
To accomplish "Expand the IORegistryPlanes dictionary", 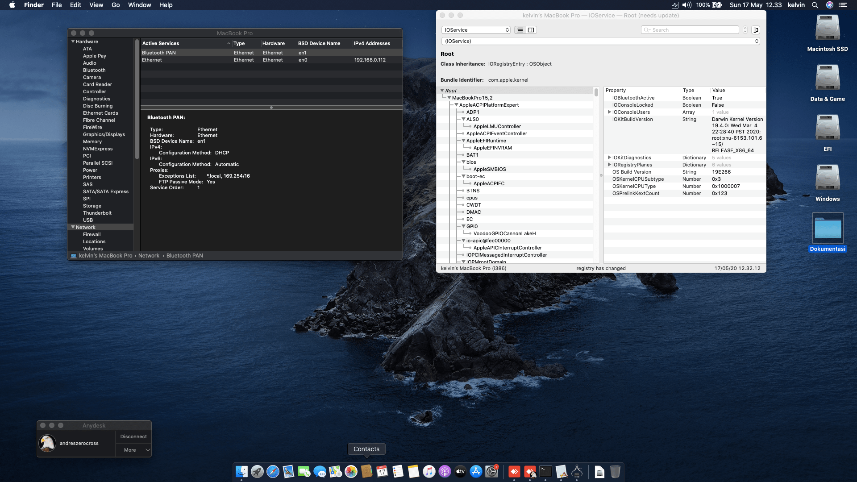I will (609, 165).
